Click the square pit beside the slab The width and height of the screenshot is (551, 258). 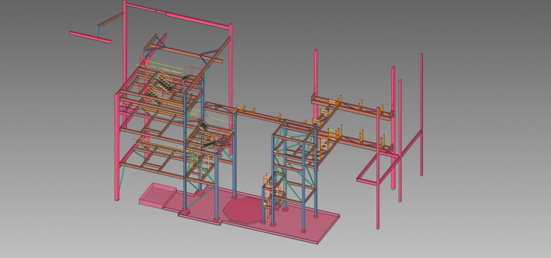157,194
